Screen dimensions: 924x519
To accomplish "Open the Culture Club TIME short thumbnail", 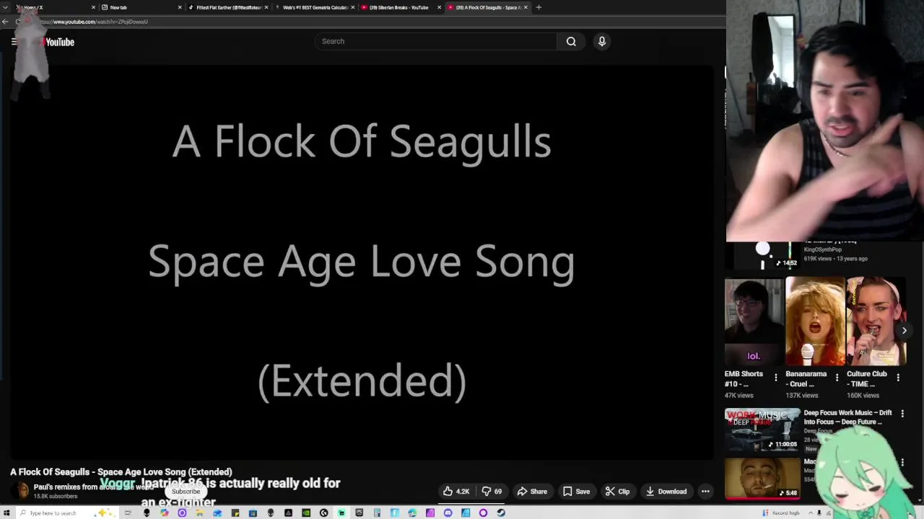I will pos(876,321).
